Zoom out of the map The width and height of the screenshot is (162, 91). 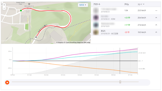click(4, 8)
